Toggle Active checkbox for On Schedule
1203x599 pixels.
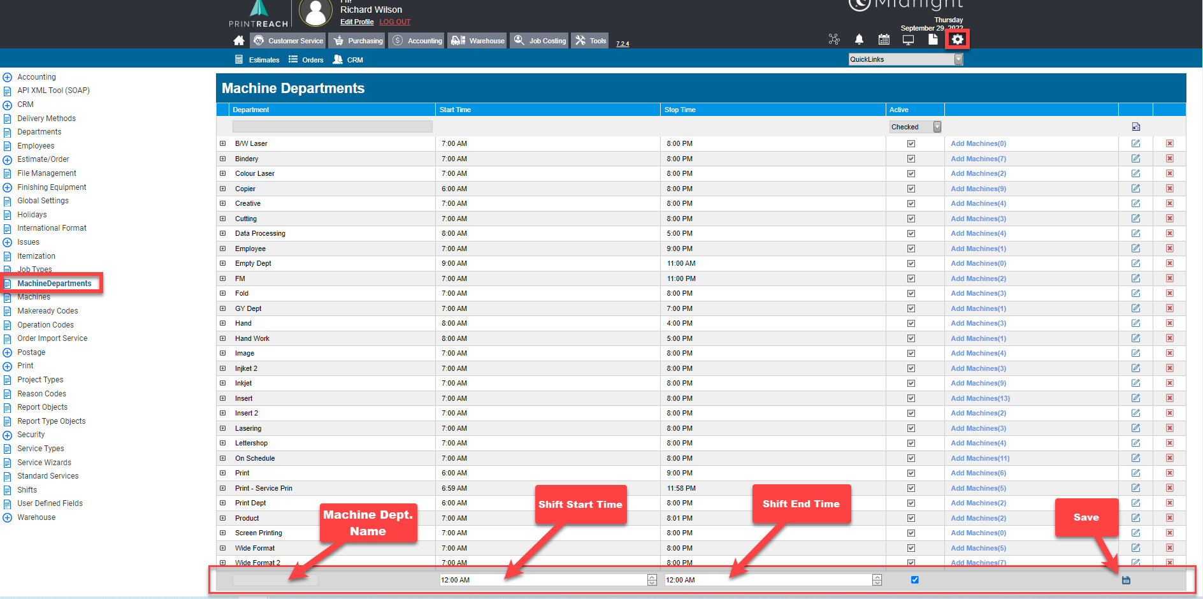click(x=911, y=458)
